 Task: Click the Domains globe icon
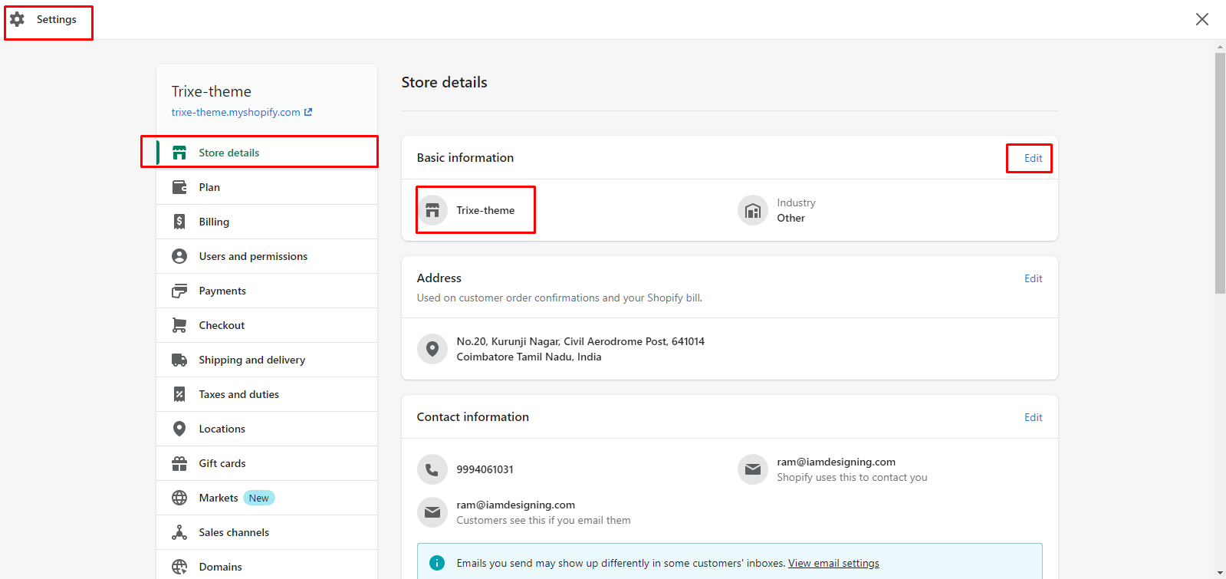tap(179, 567)
